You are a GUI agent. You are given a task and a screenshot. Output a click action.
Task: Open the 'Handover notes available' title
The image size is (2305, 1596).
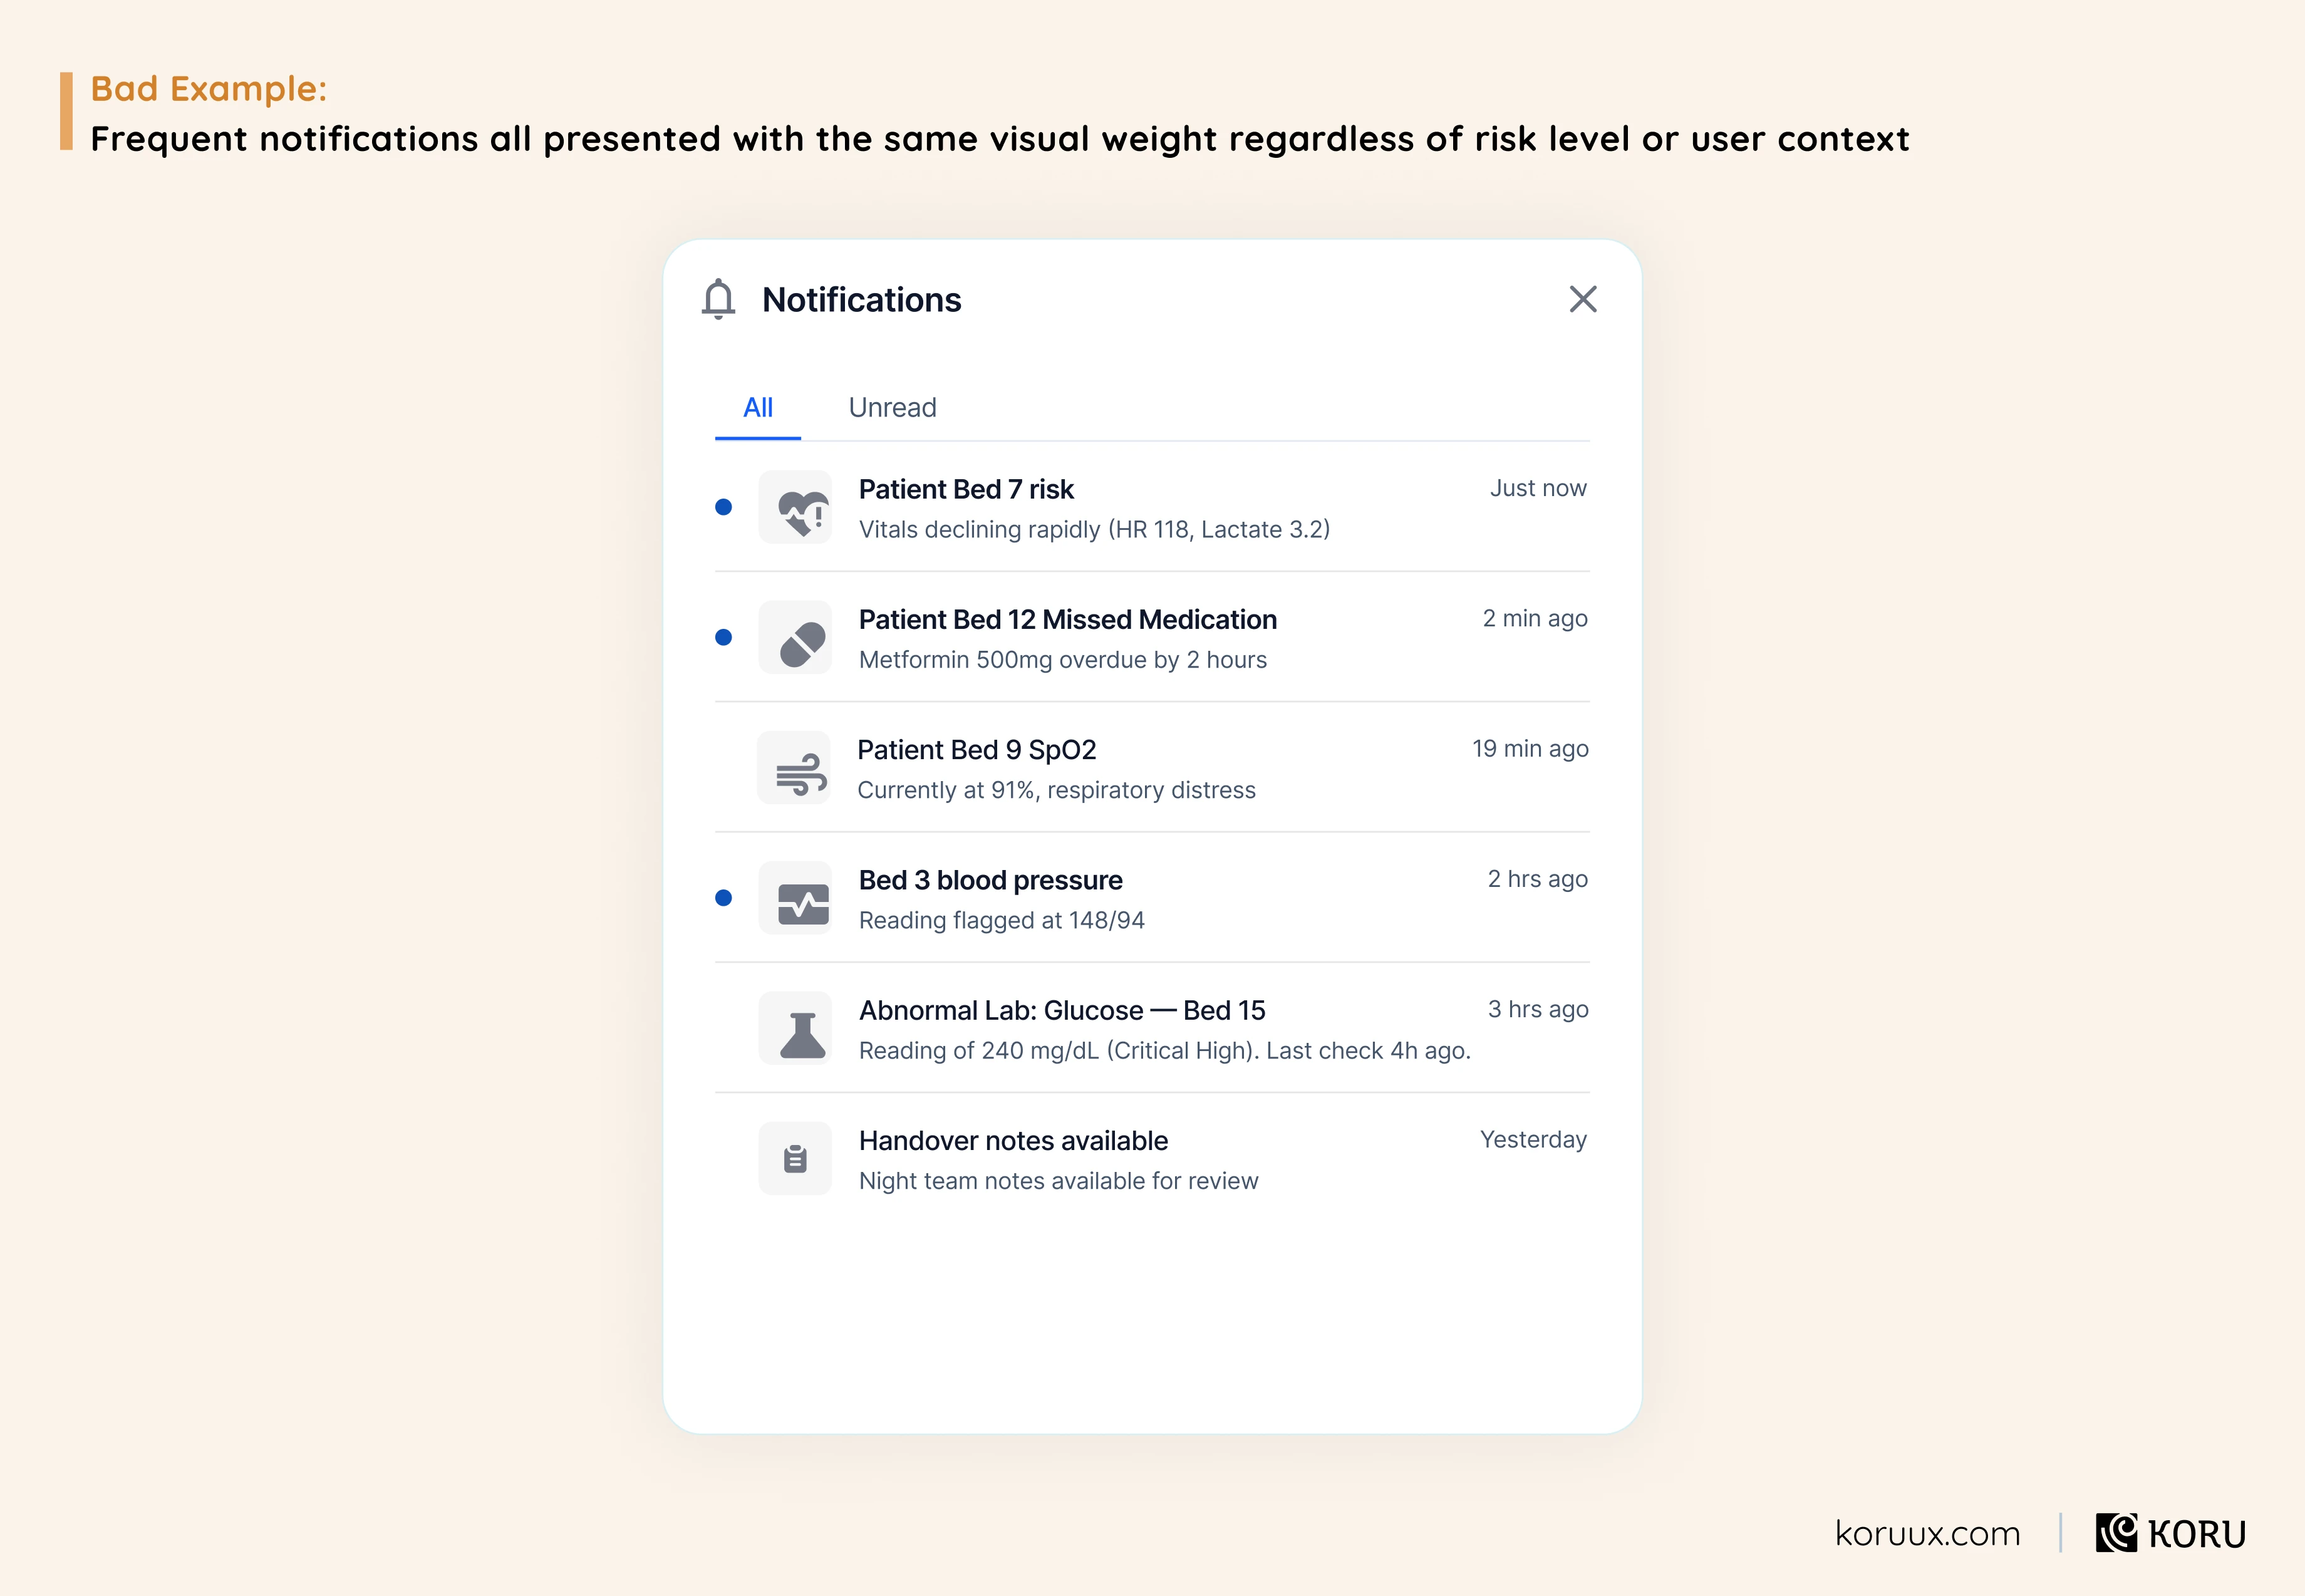tap(1013, 1141)
